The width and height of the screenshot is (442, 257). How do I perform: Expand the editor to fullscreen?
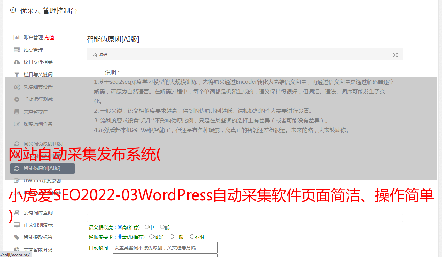pos(395,55)
